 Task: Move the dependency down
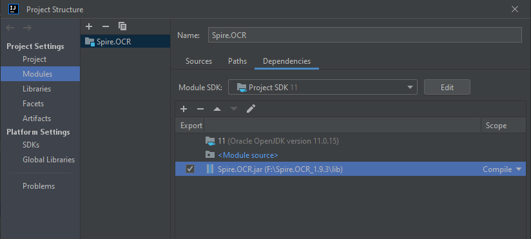[x=234, y=109]
